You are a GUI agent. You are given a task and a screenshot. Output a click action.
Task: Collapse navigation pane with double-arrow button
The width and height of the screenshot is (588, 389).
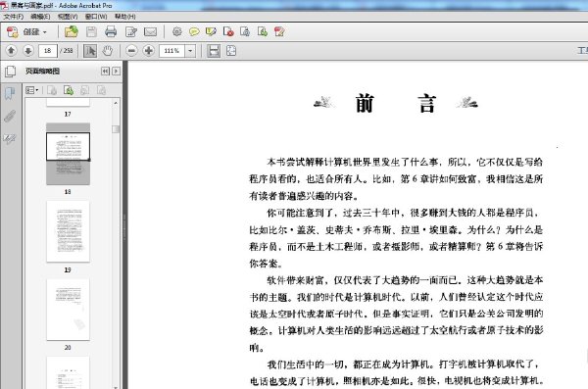106,72
